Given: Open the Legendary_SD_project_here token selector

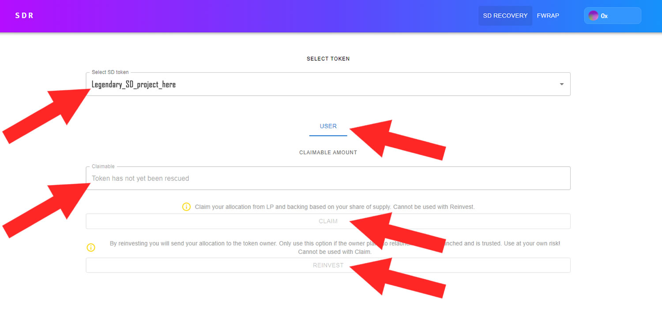Looking at the screenshot, I should point(309,84).
